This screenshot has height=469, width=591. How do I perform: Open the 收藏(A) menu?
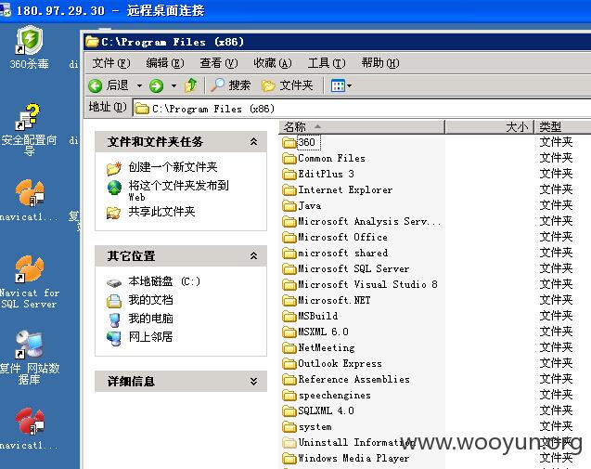pos(273,63)
